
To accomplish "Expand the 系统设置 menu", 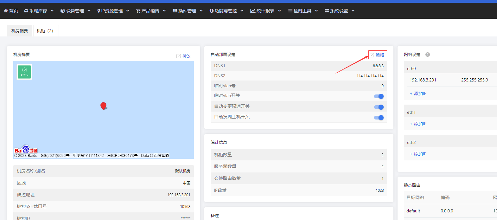I will point(340,11).
